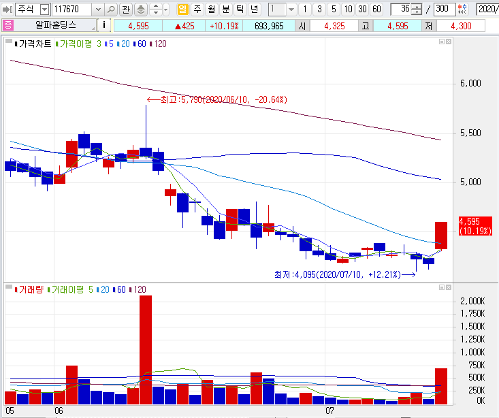499x418 pixels.
Task: Open stock info with the i button
Action: pyautogui.click(x=103, y=25)
